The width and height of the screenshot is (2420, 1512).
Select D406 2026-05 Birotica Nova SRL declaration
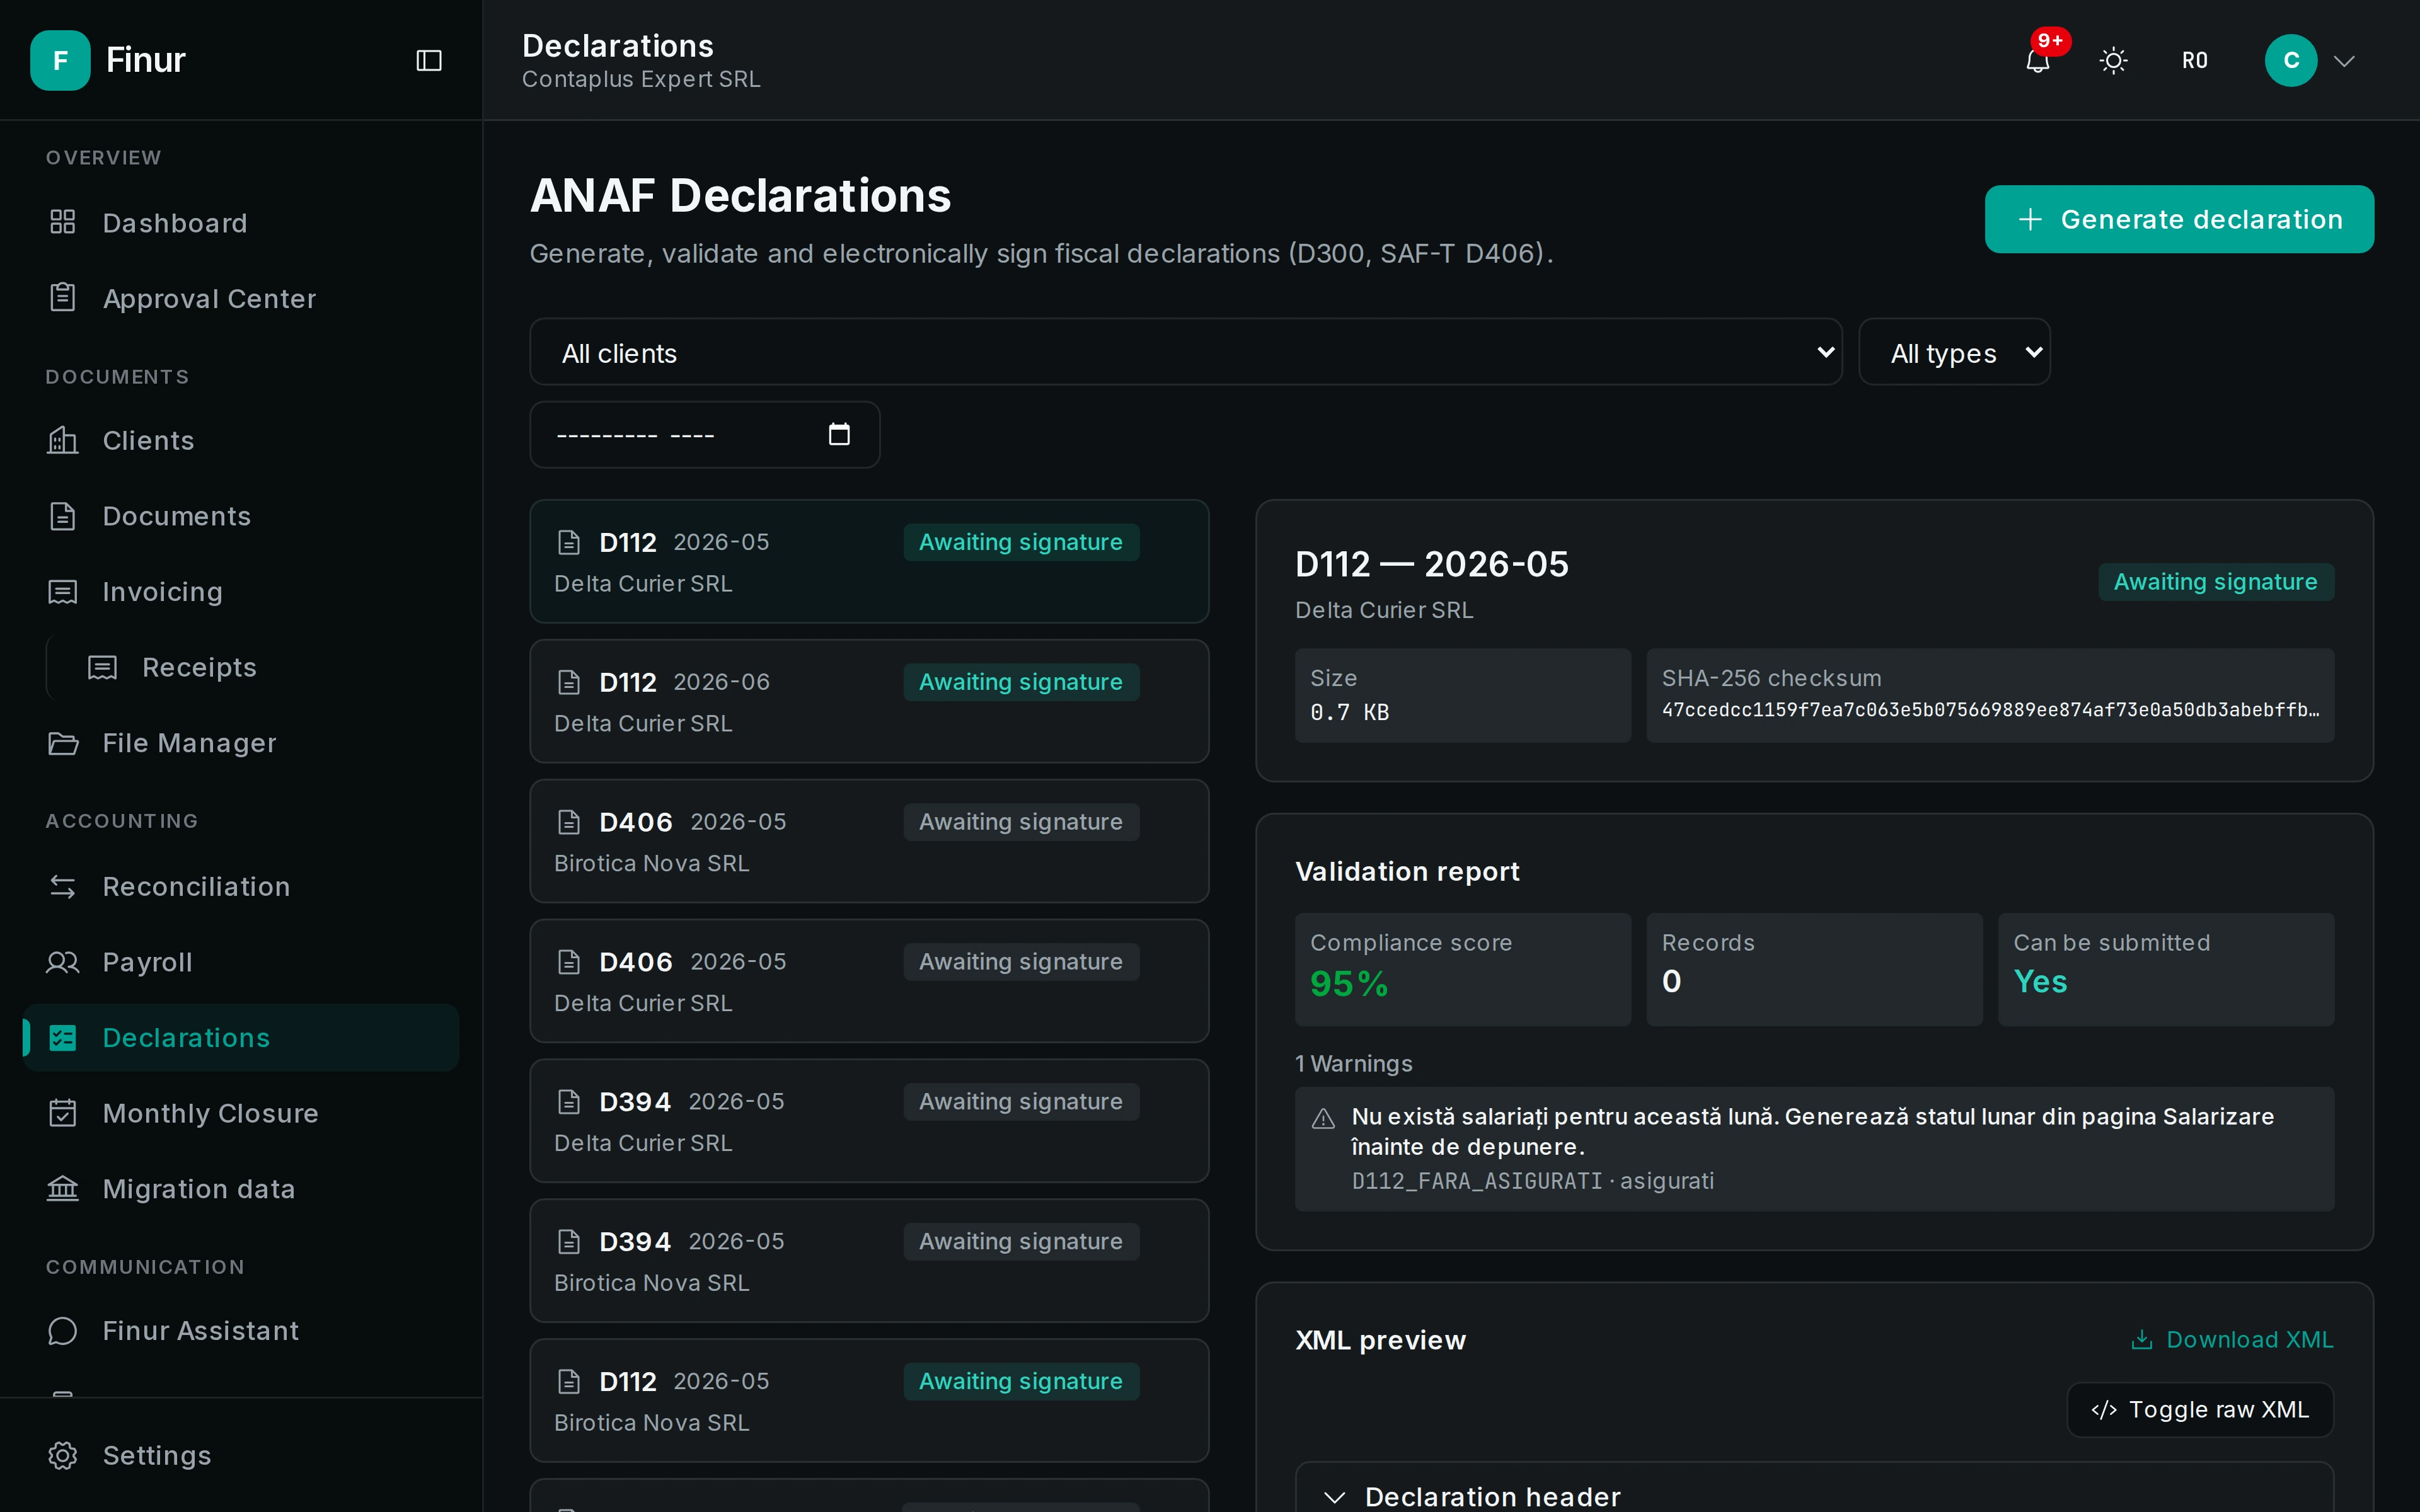pos(869,841)
